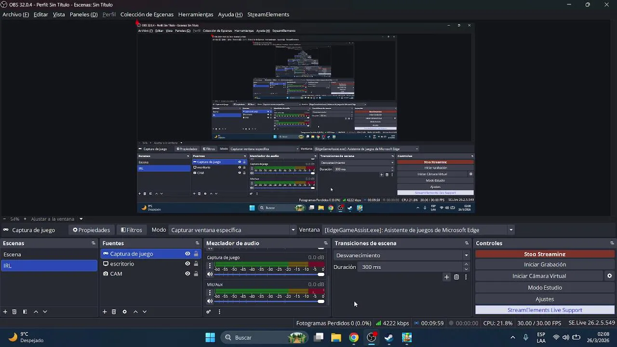Delete the selected scene using the Escenas trash icon
The width and height of the screenshot is (617, 347).
14,312
